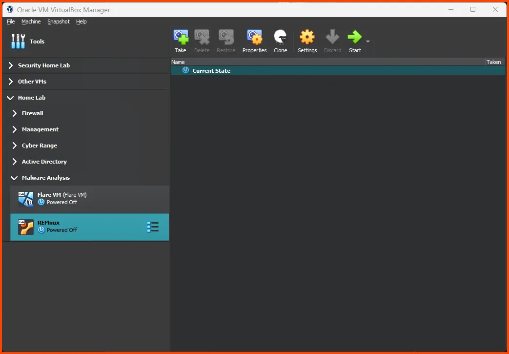Click the Delete snapshot toolbar icon
This screenshot has height=354, width=509.
202,37
